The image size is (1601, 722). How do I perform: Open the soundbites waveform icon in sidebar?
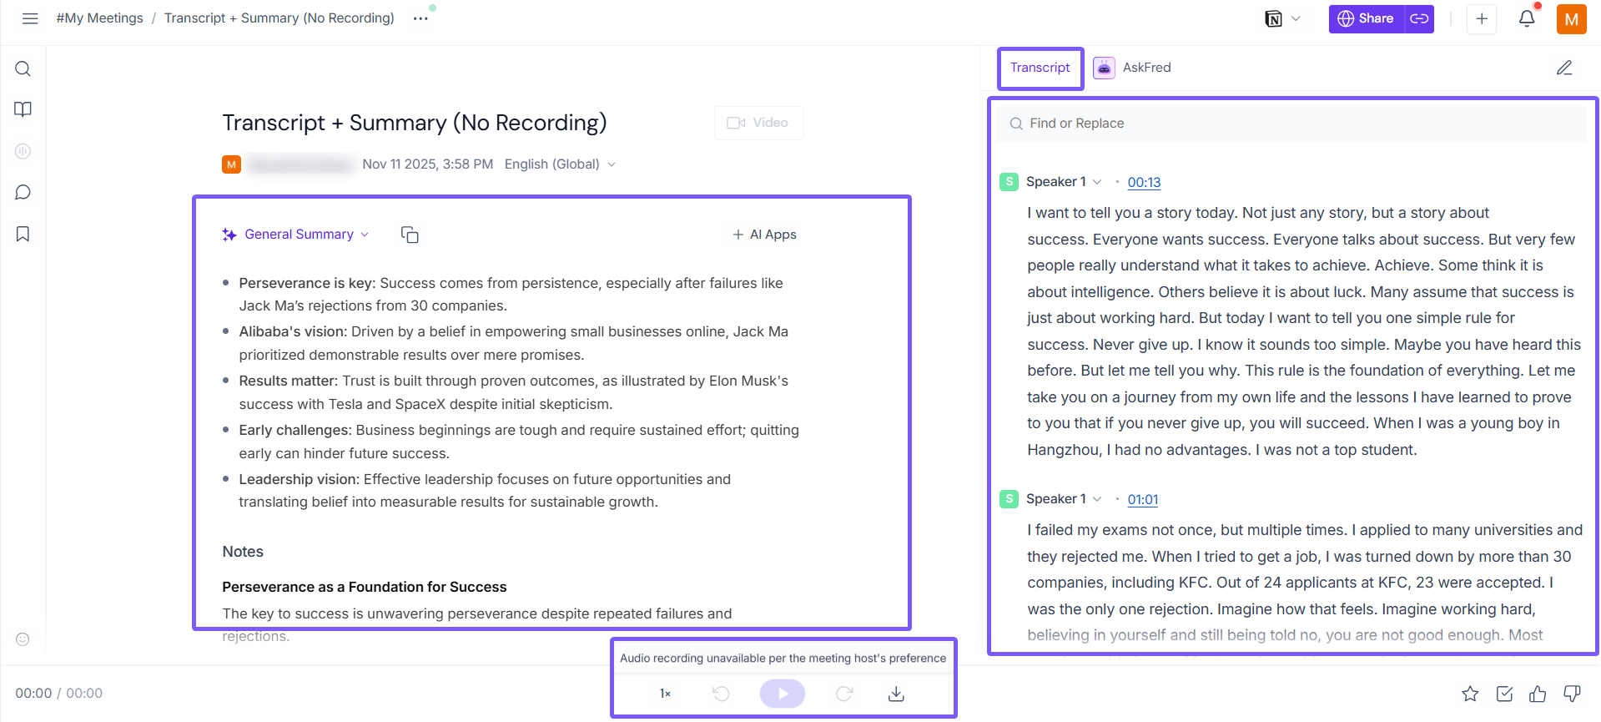click(23, 151)
